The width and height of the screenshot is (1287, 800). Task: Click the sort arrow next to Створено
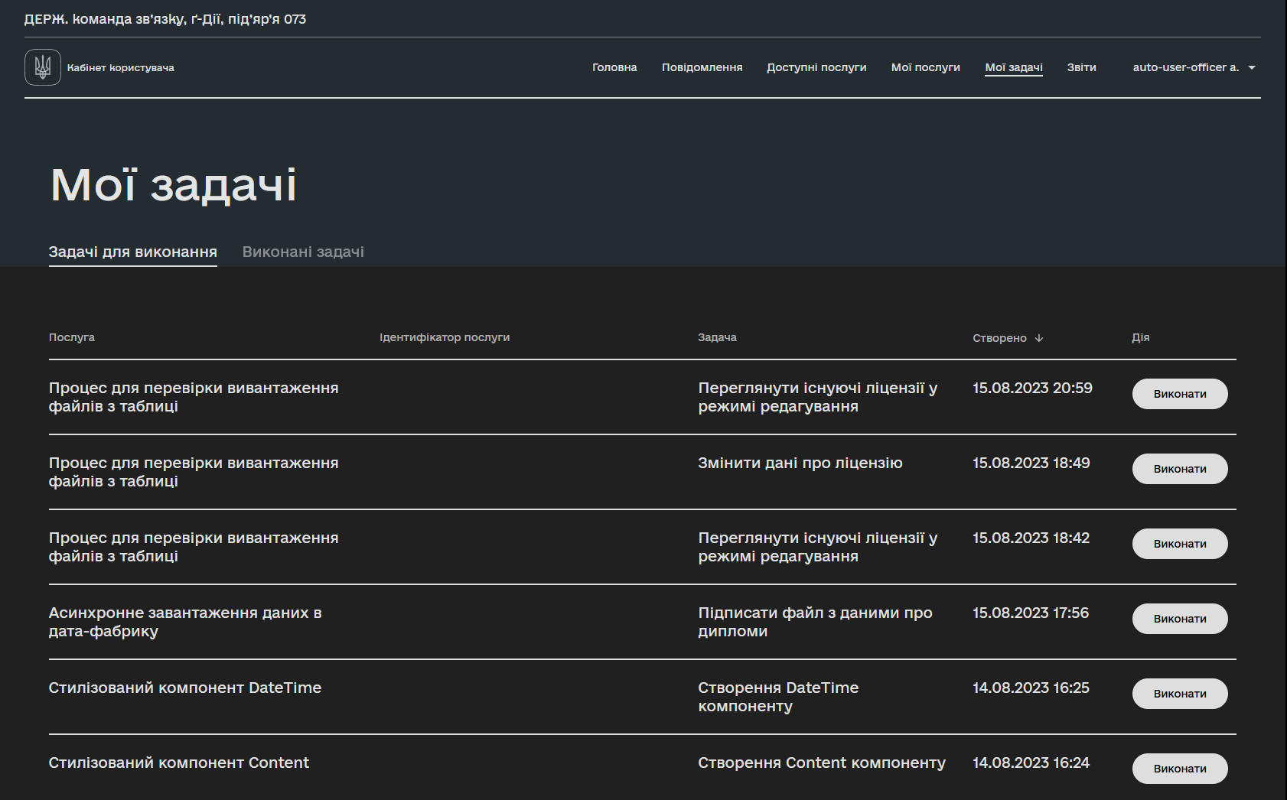point(1038,338)
